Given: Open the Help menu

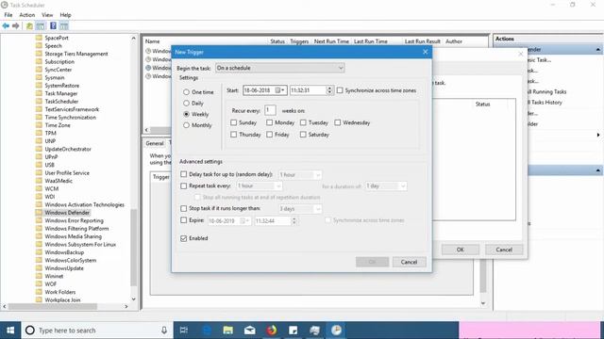Looking at the screenshot, I should (65, 15).
